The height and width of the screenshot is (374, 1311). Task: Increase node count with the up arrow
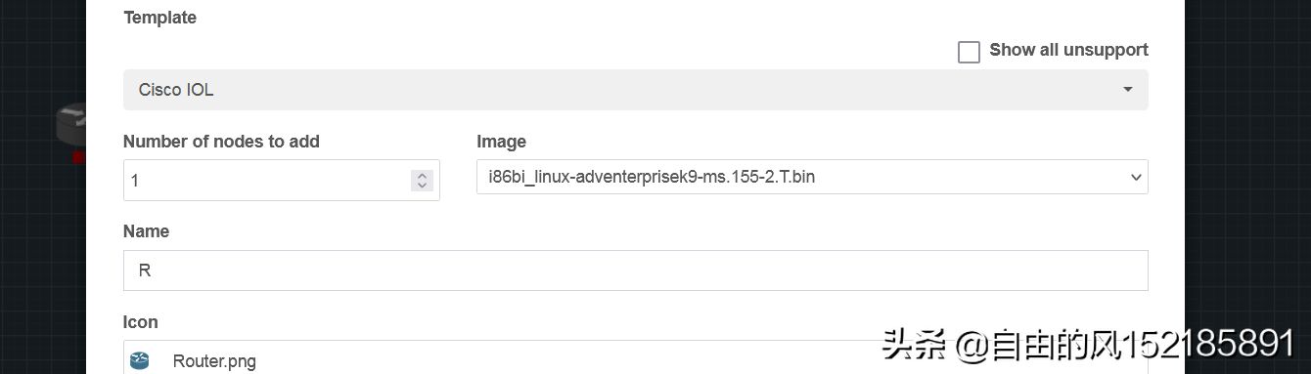422,176
